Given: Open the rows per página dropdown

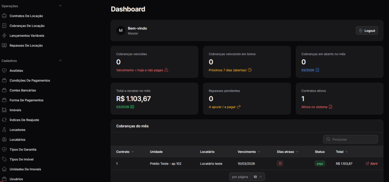Looking at the screenshot, I should [x=258, y=177].
